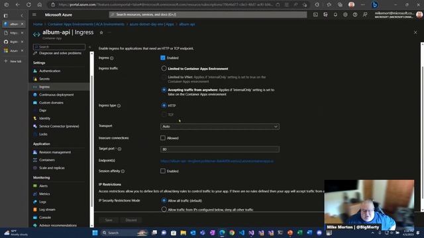Select Ingress in the sidebar
This screenshot has height=238, width=424.
coord(44,87)
